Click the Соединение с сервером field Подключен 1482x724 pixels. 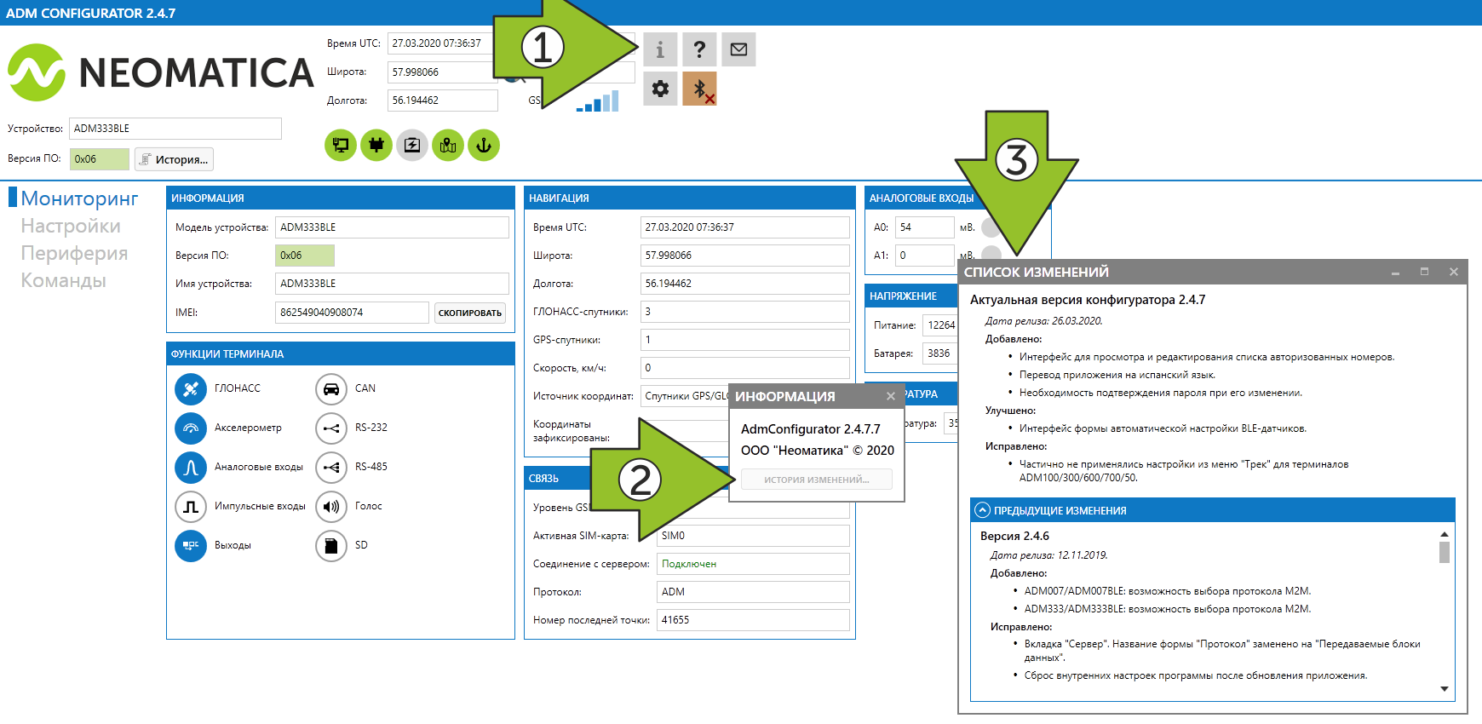click(x=753, y=564)
